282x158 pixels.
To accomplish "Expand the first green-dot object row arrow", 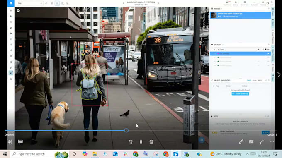I will [214, 57].
